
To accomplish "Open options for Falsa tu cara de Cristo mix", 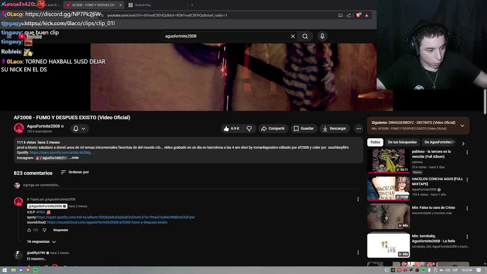I will tap(467, 208).
